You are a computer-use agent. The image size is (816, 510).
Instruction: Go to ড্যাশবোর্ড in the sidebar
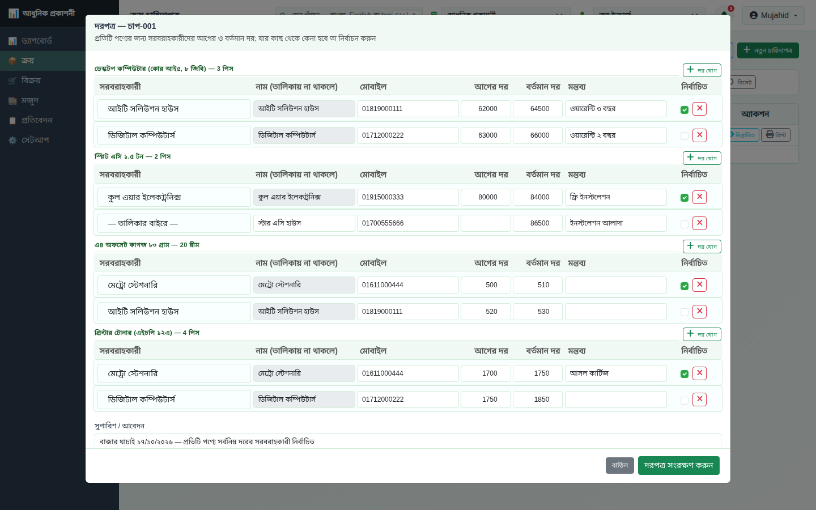[x=42, y=41]
